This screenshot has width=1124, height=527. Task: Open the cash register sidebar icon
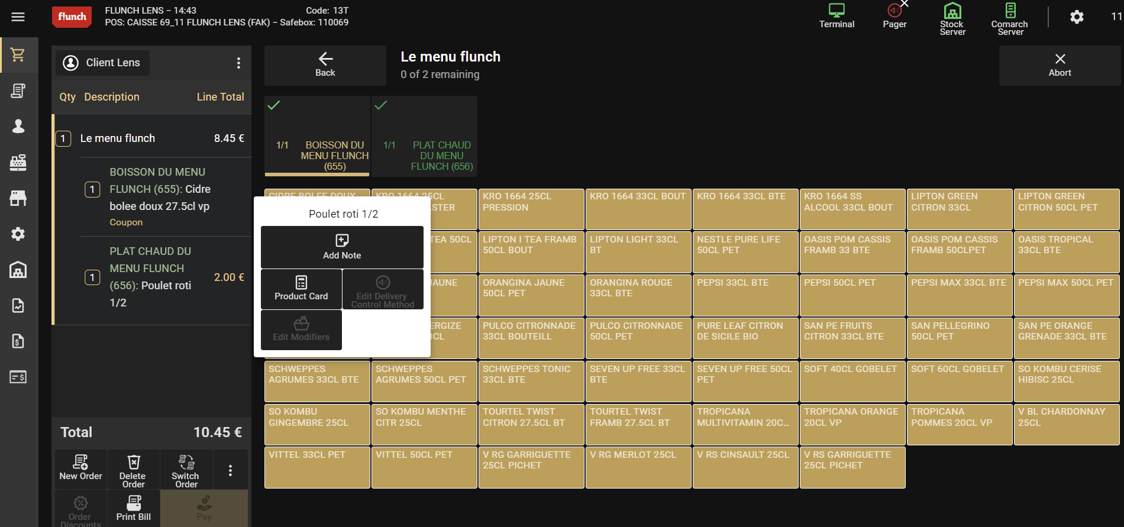(18, 162)
